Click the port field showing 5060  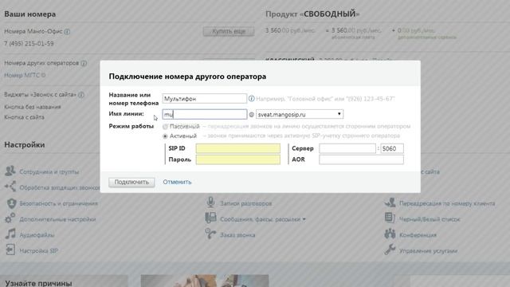pos(392,148)
